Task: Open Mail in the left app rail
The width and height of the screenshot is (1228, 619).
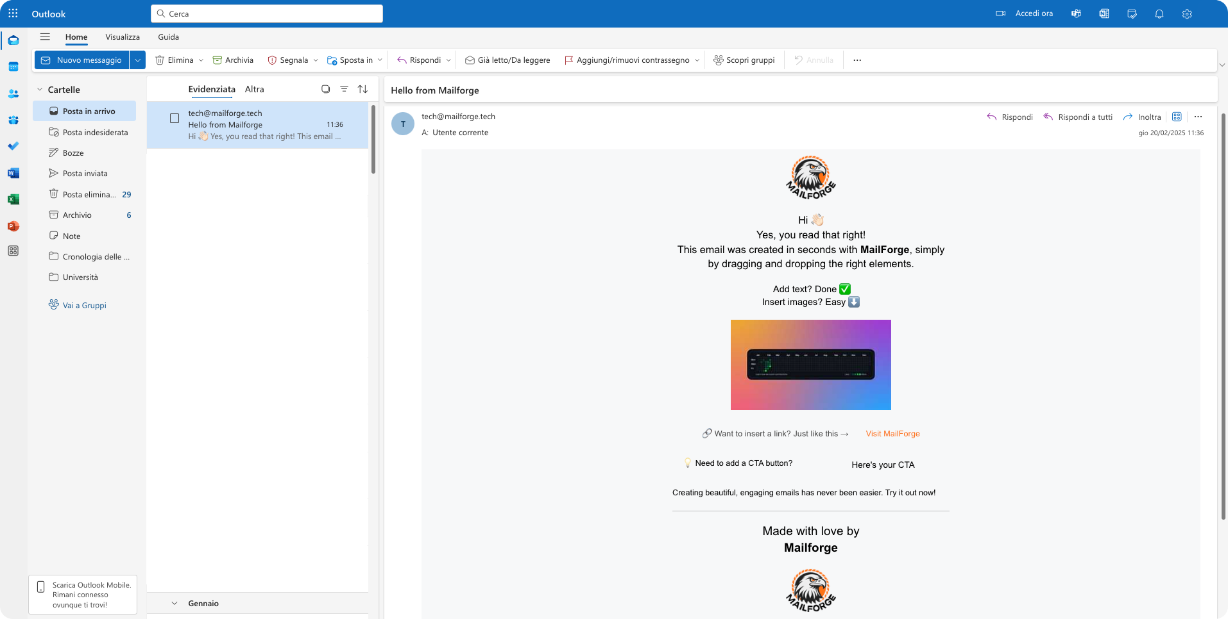Action: [13, 40]
